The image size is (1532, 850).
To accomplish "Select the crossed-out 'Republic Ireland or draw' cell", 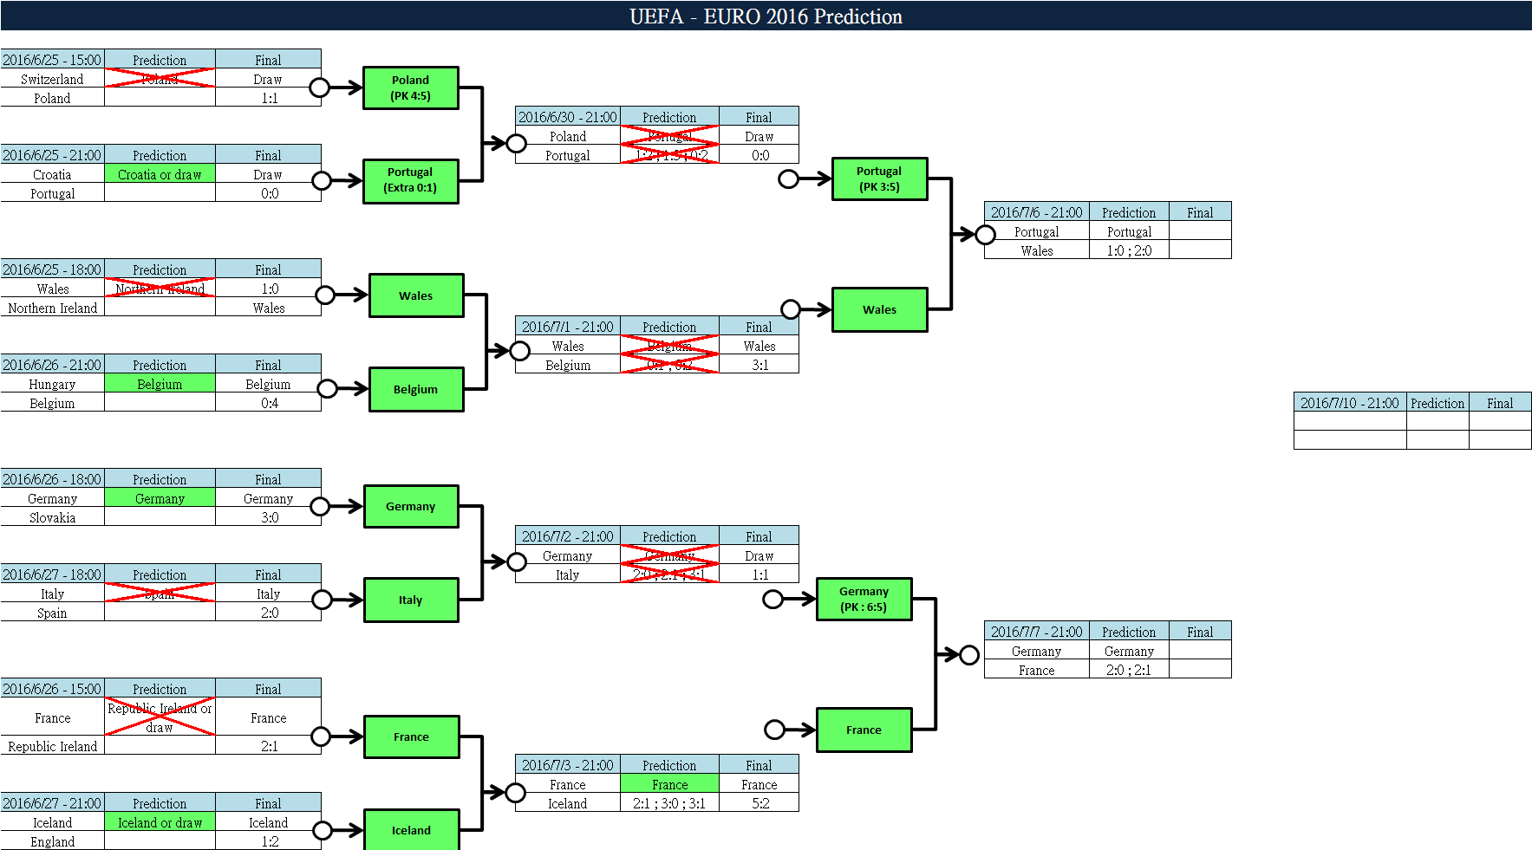I will coord(160,717).
